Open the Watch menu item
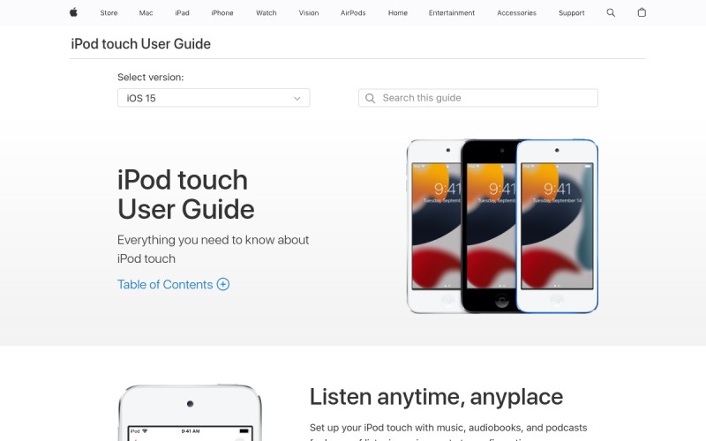 [x=267, y=13]
